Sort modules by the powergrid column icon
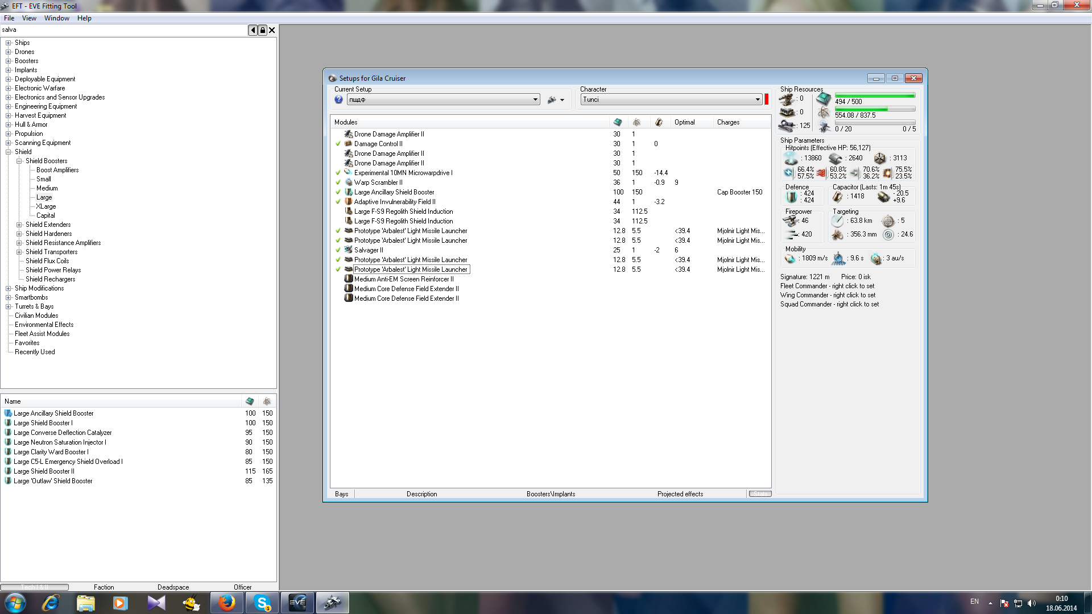The height and width of the screenshot is (614, 1092). tap(636, 122)
